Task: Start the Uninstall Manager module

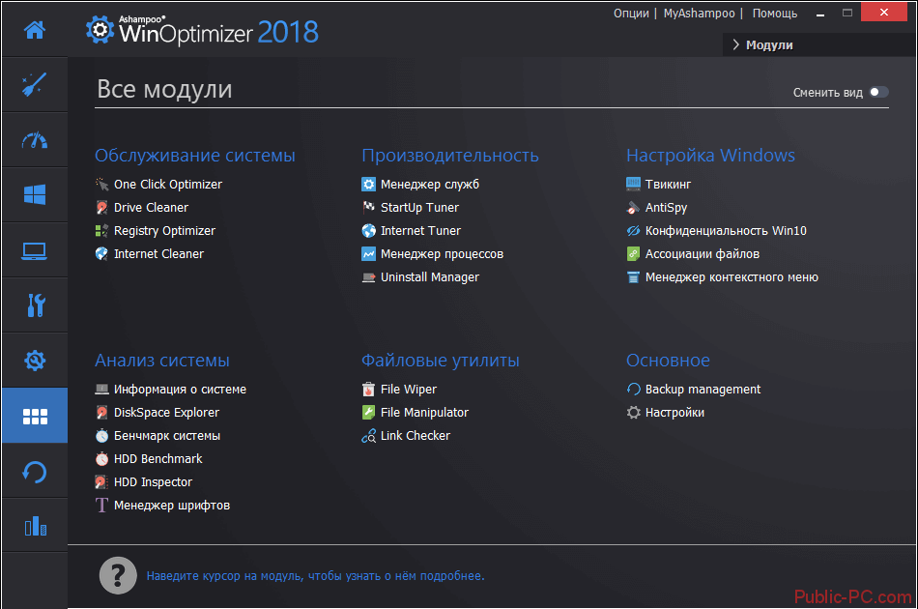Action: (x=429, y=277)
